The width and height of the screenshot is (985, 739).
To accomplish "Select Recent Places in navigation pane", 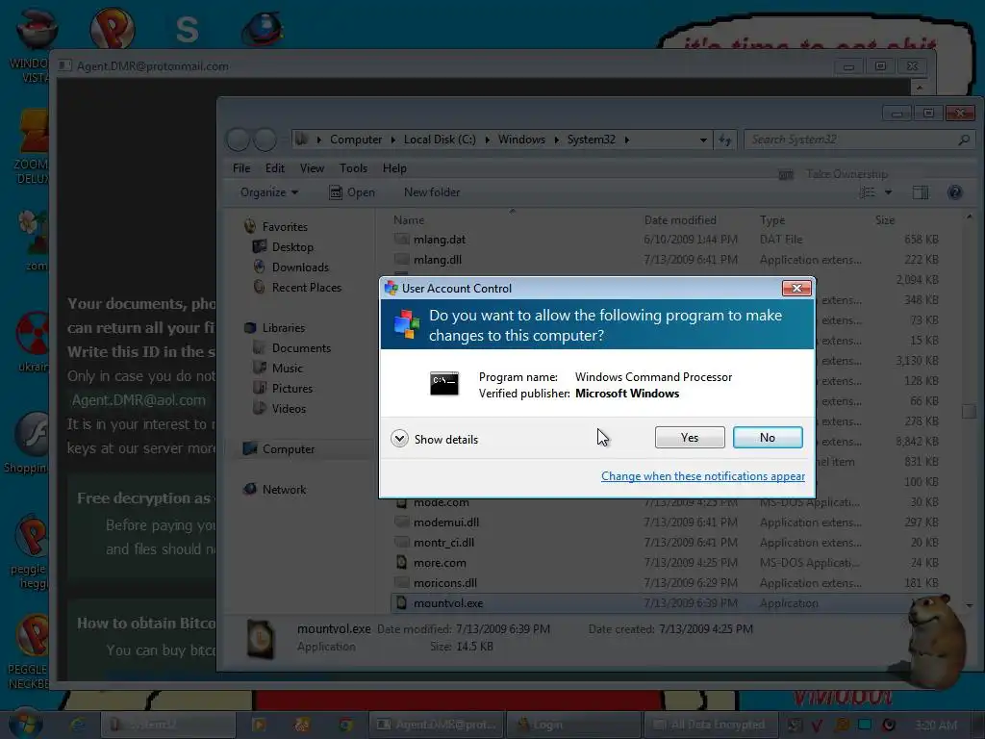I will 307,287.
